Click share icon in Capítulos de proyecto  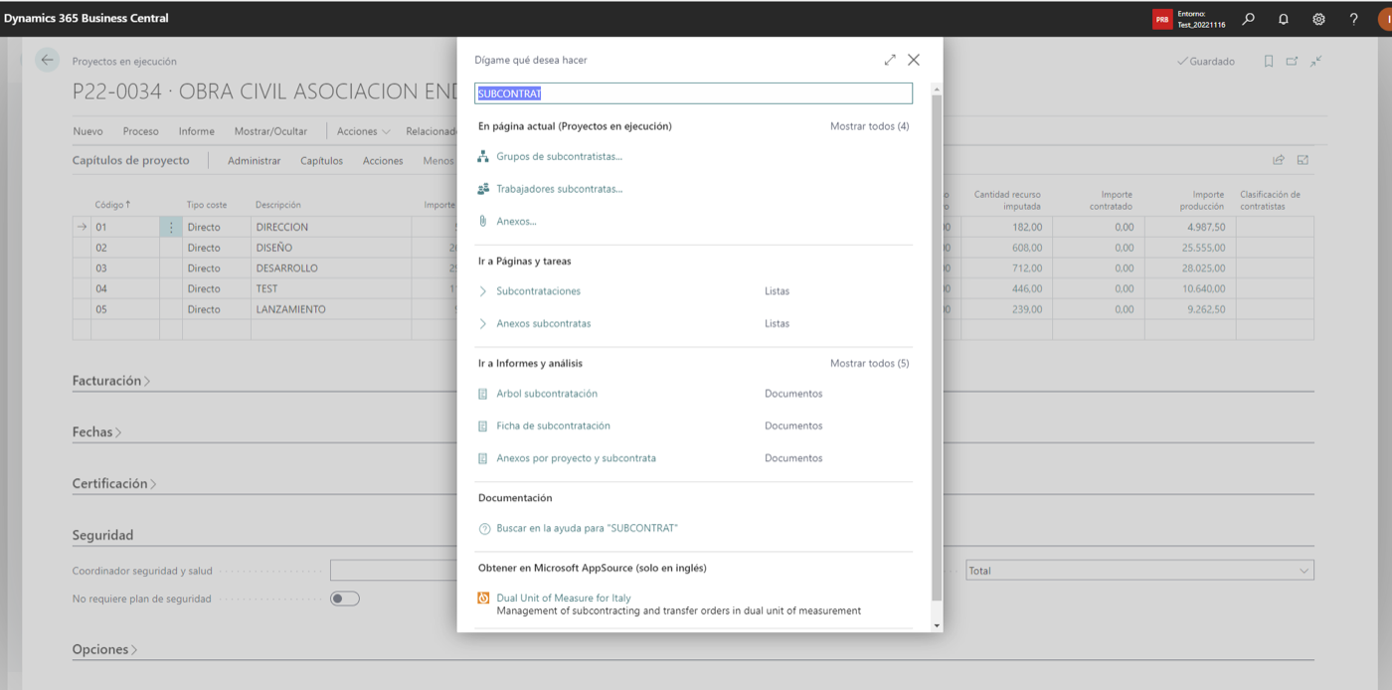(1279, 160)
